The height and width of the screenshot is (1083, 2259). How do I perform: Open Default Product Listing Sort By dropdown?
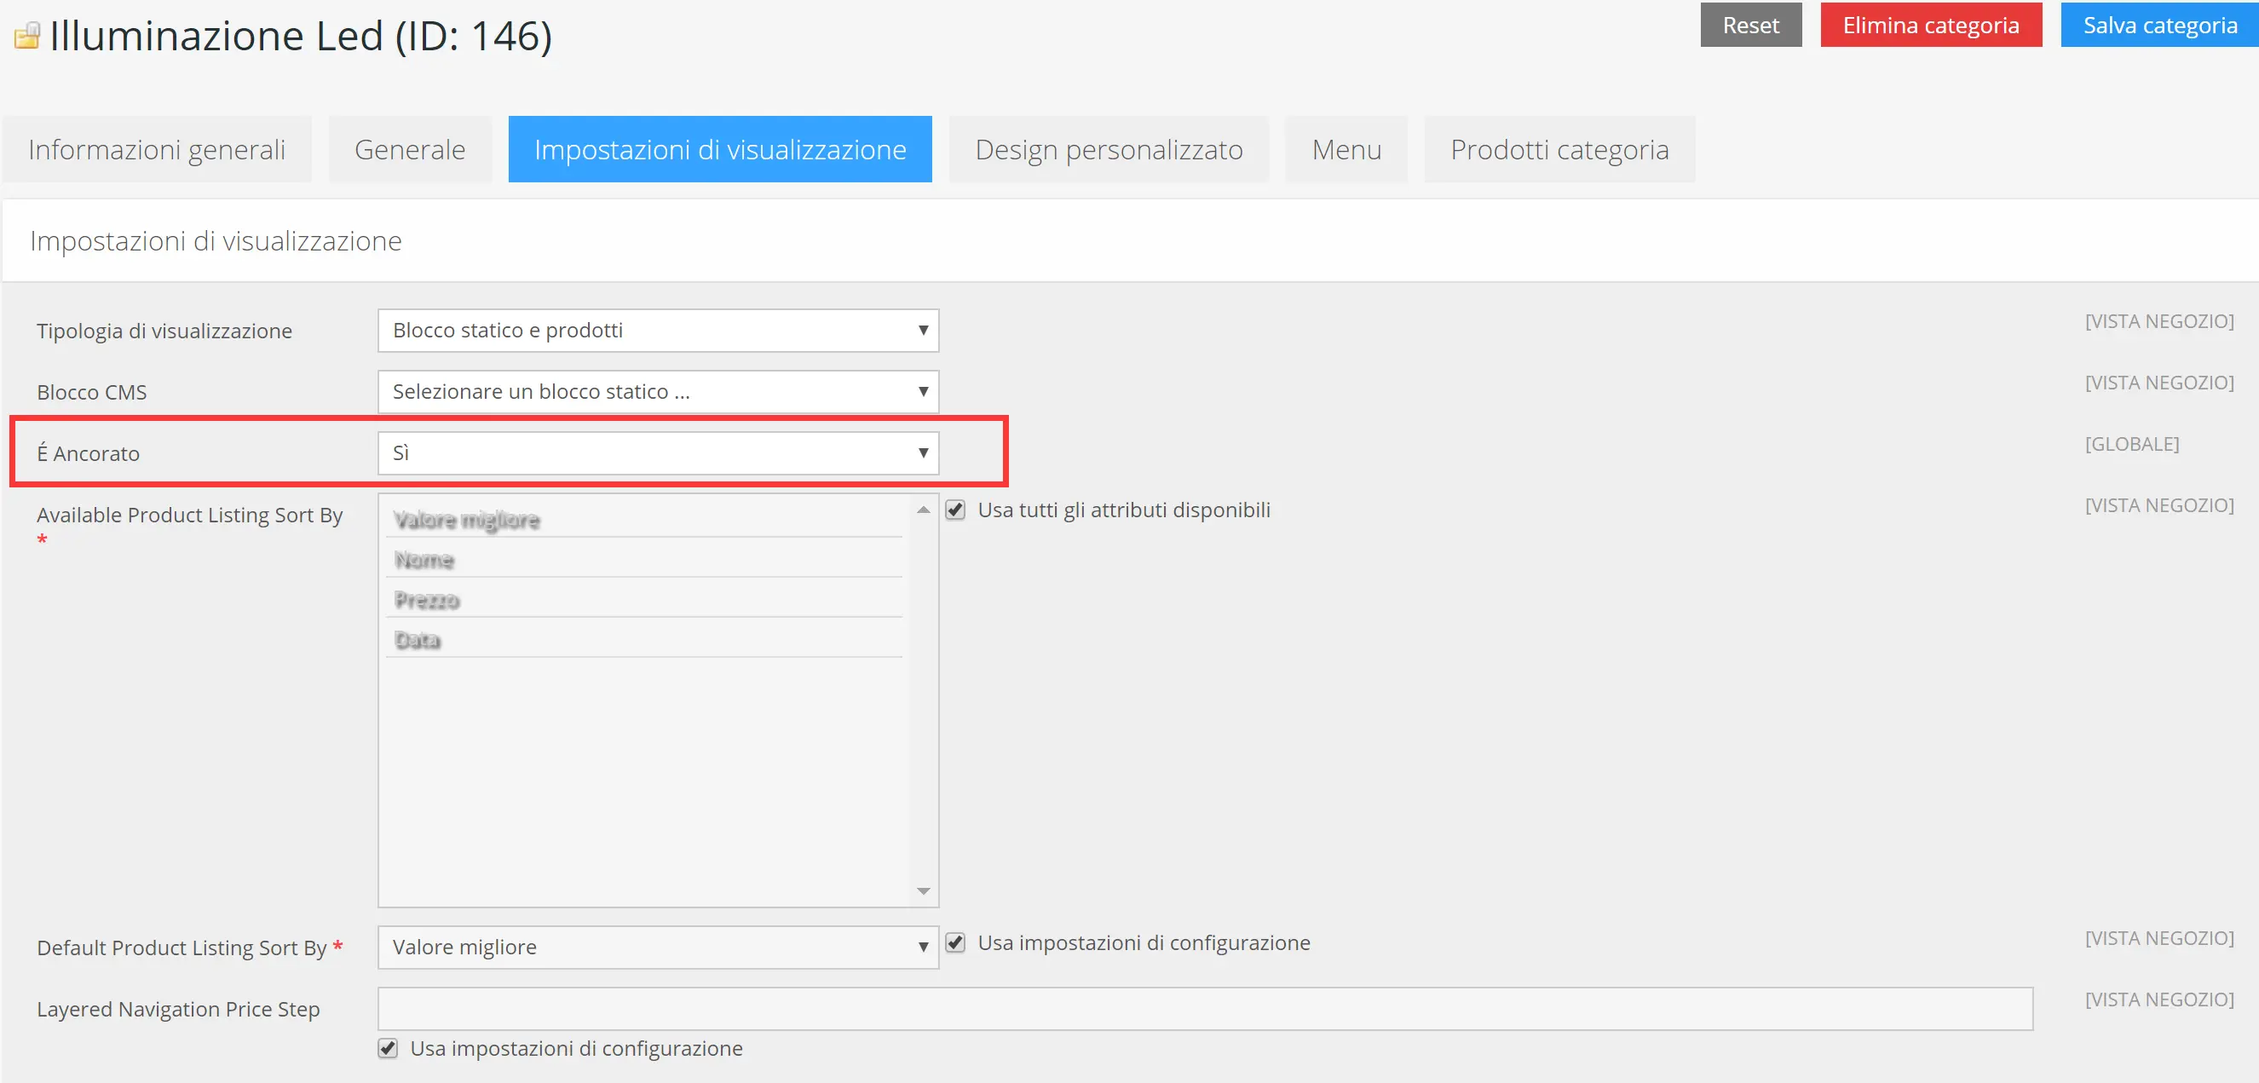pyautogui.click(x=658, y=947)
